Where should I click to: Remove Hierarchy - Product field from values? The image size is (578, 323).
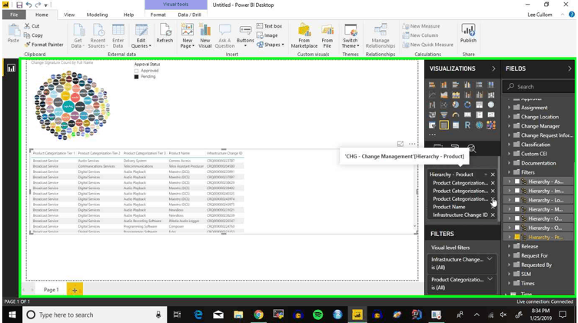click(493, 175)
